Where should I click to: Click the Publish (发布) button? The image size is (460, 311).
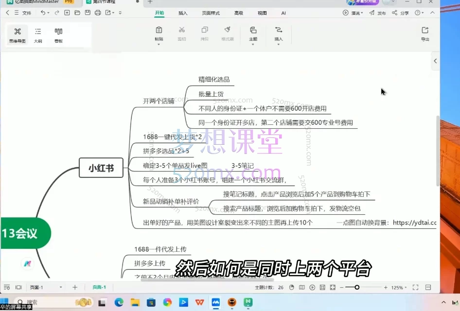pyautogui.click(x=379, y=13)
